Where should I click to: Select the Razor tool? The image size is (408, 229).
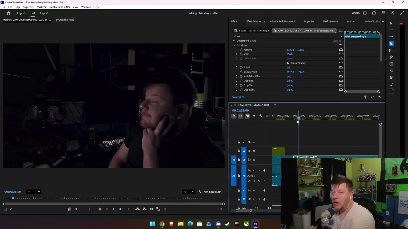pos(391,44)
